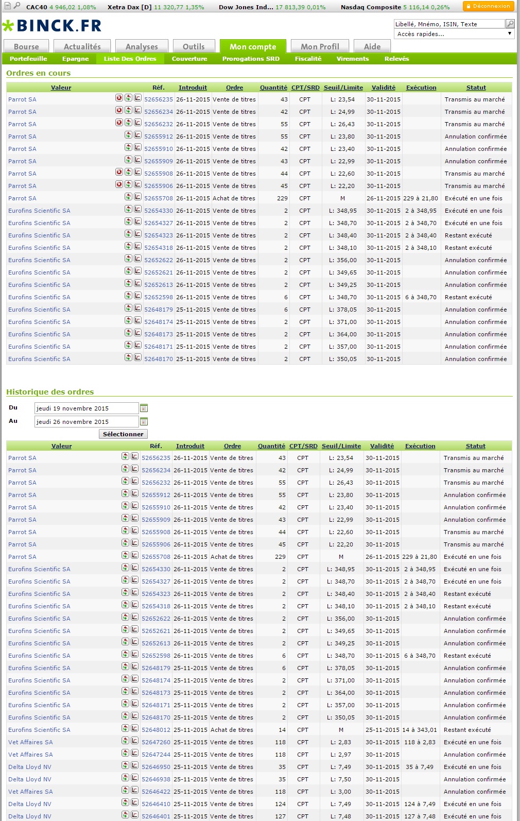Screen dimensions: 520x821
Task: Click the Du date field
Action: [86, 408]
